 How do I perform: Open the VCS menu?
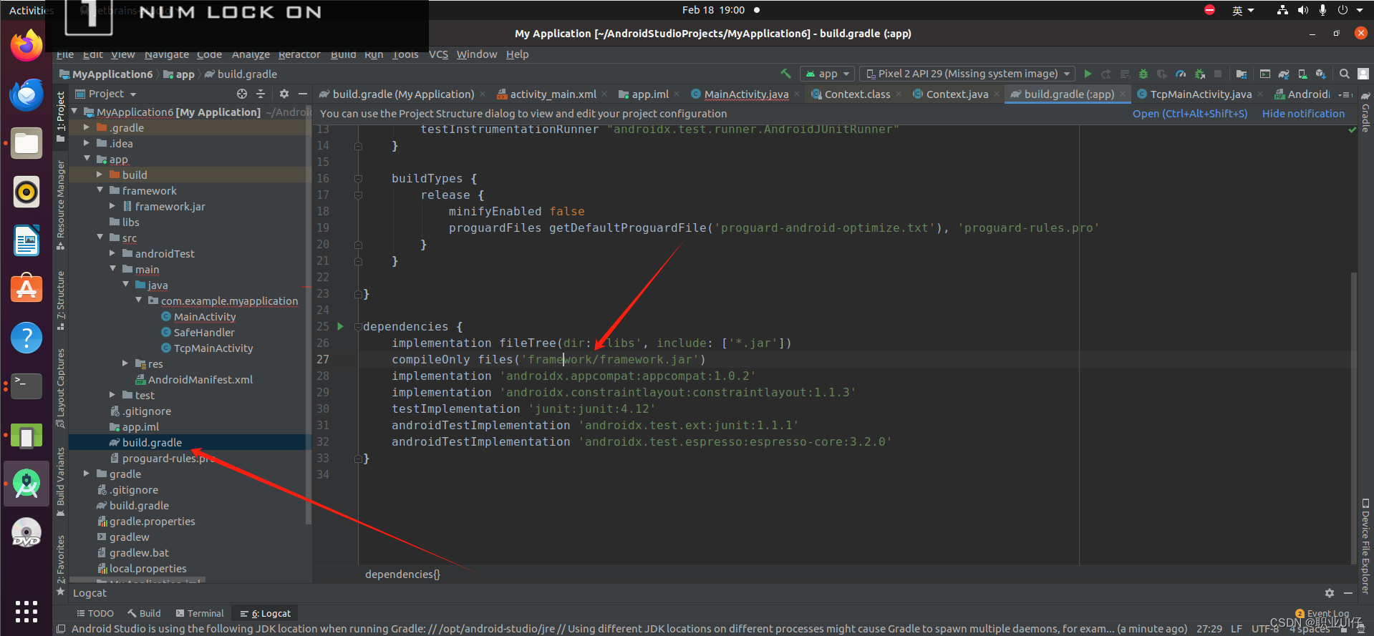click(438, 54)
